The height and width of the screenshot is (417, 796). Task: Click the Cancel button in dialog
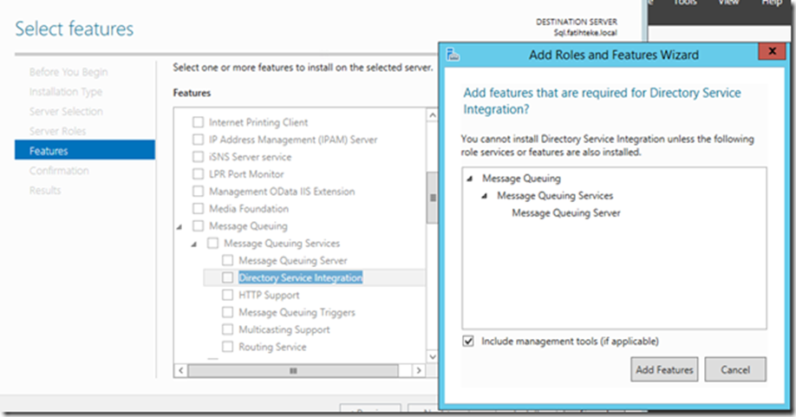[735, 369]
